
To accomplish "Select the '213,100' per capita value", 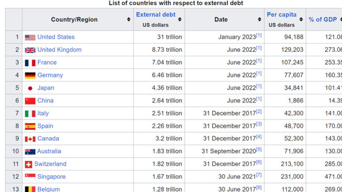I will pyautogui.click(x=292, y=164).
